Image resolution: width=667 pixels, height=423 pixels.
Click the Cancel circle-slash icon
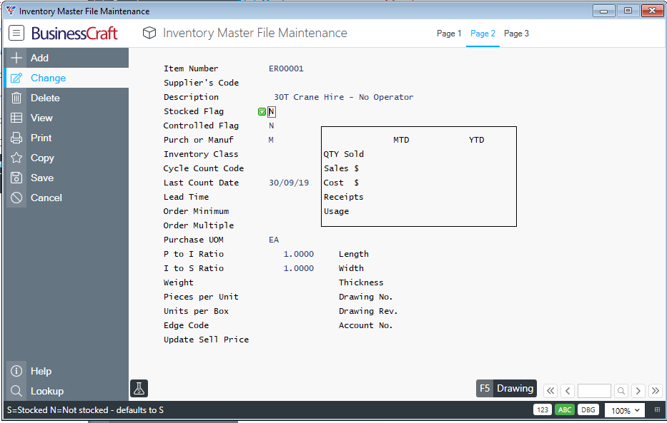coord(16,198)
